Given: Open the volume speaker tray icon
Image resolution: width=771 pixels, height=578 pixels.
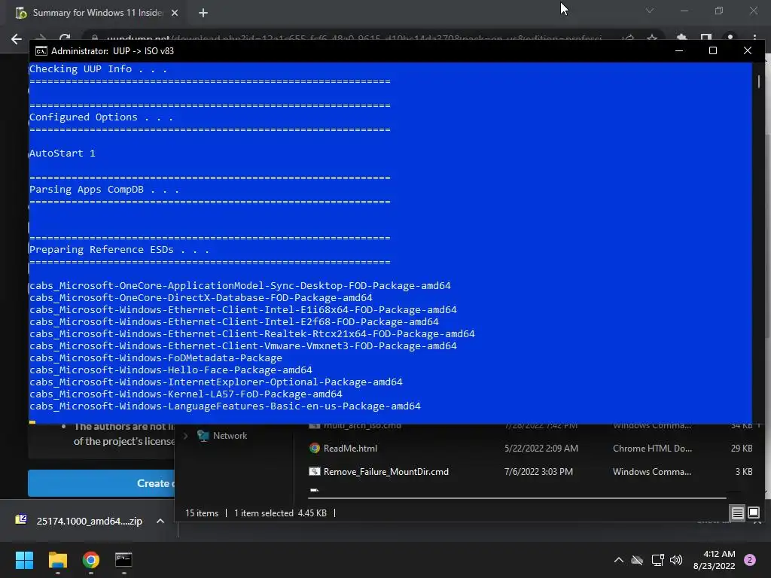Looking at the screenshot, I should click(676, 560).
